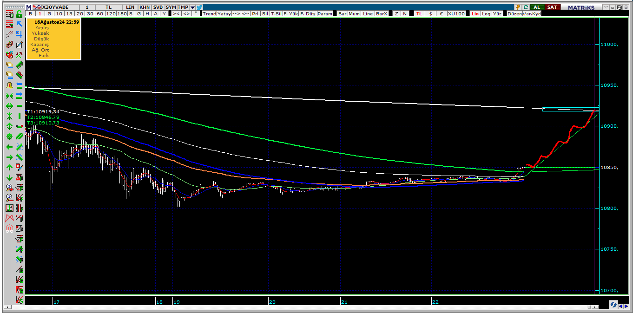This screenshot has height=313, width=633.
Task: Click the vertical expand arrows icon
Action: point(9,126)
